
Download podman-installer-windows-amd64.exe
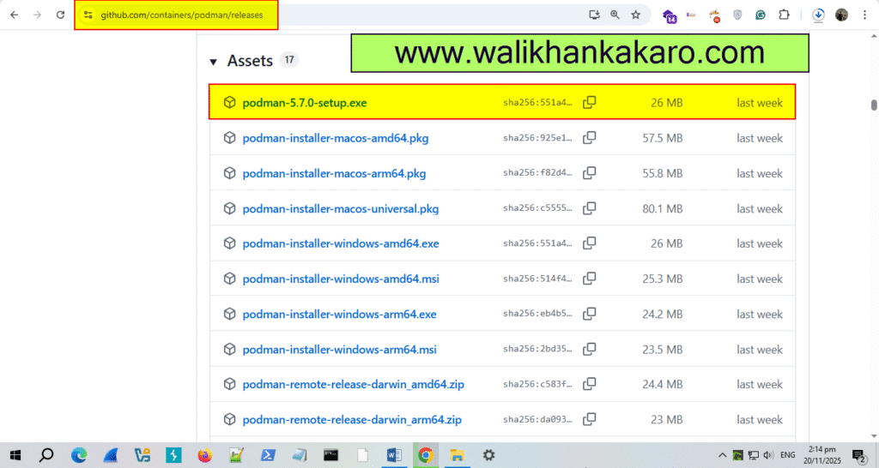[x=340, y=243]
